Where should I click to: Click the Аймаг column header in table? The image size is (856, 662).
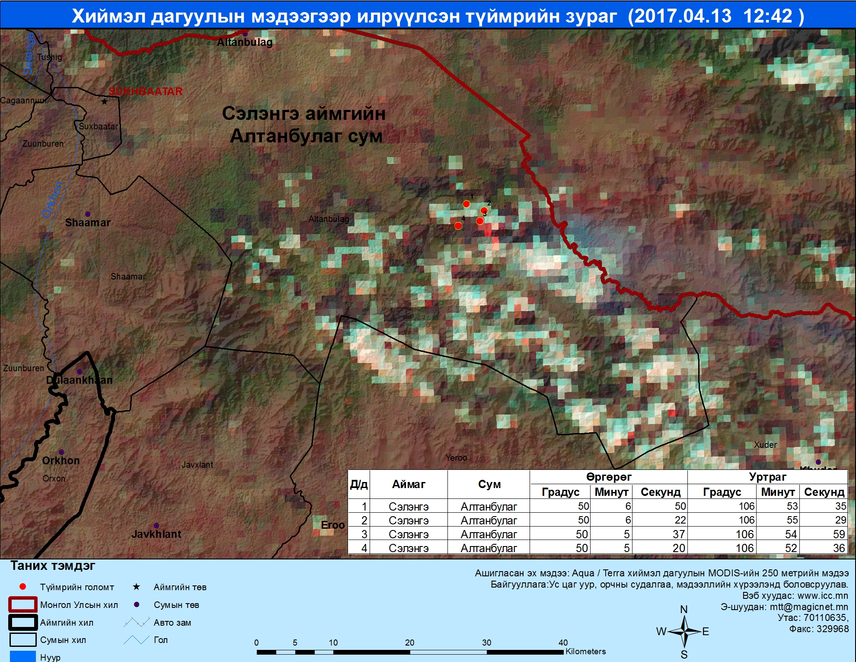(409, 484)
